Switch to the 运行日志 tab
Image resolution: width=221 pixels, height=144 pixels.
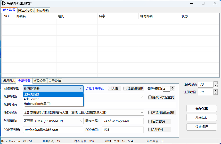[x=9, y=81]
